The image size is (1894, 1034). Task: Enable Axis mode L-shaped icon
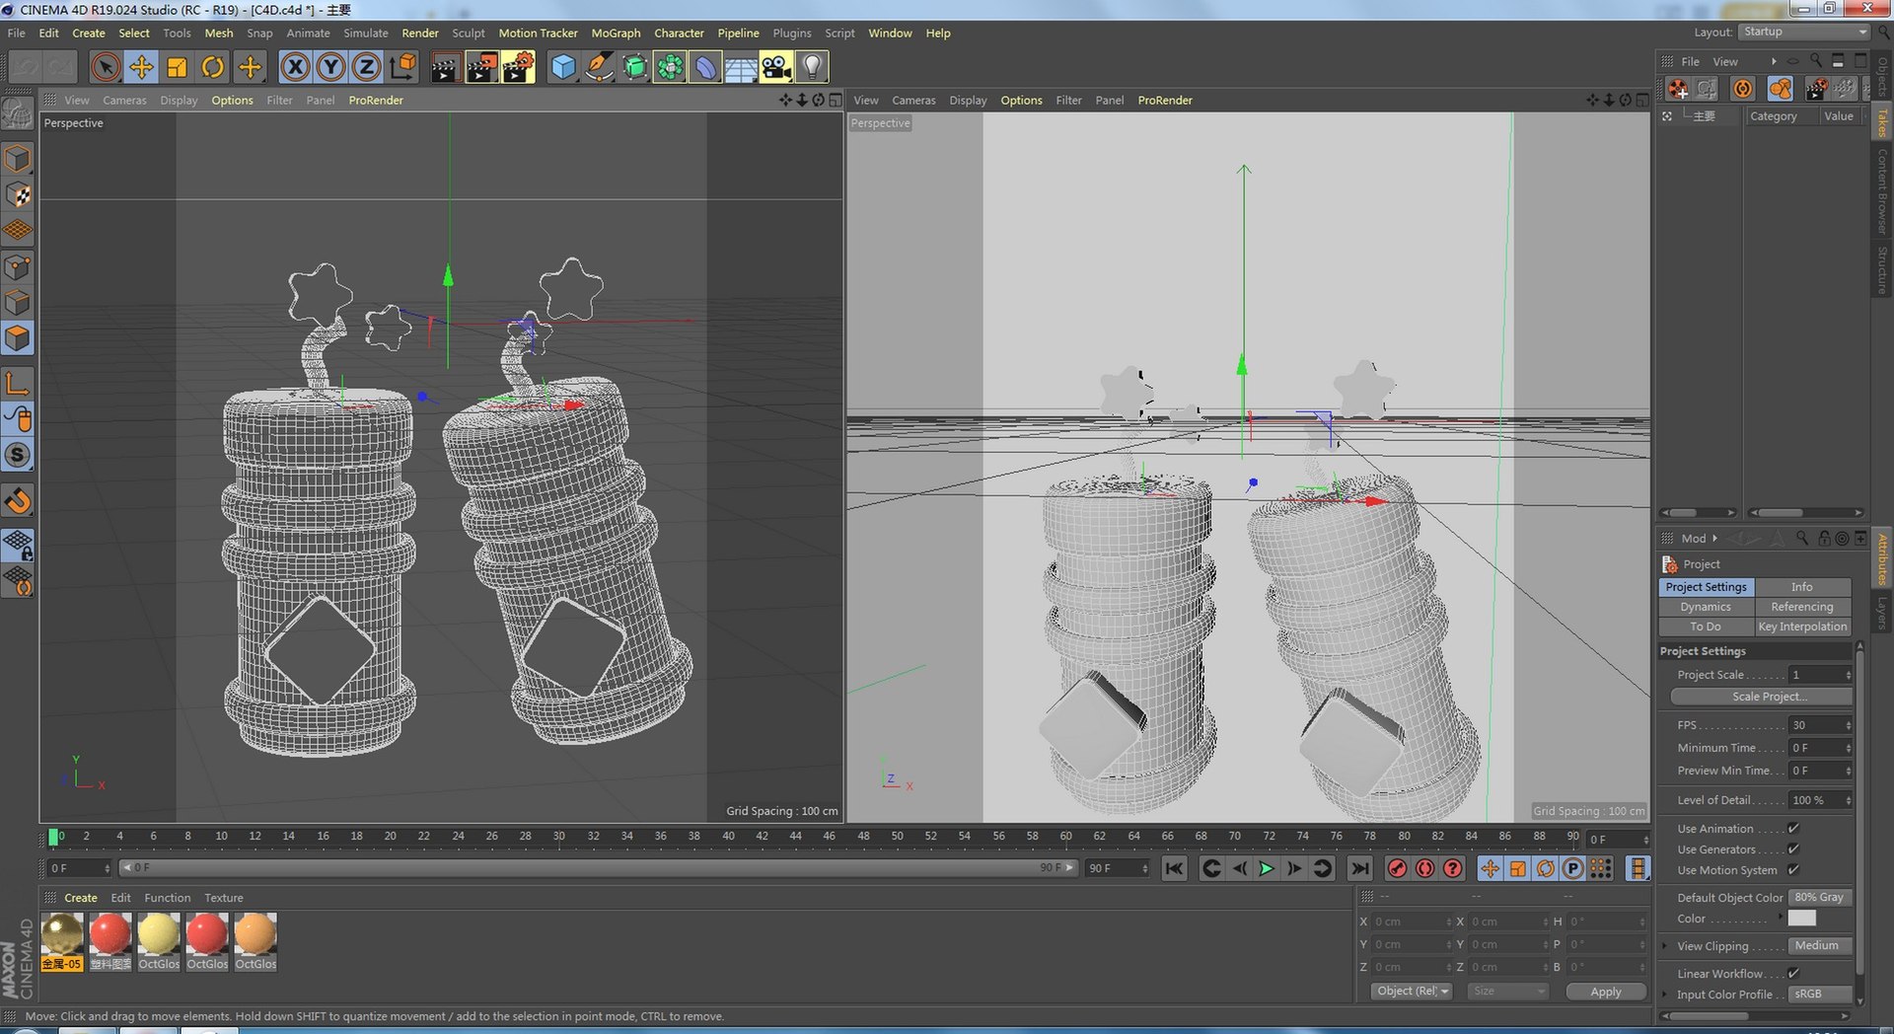click(x=18, y=383)
